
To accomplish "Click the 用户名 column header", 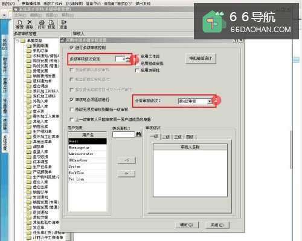I will pyautogui.click(x=88, y=135).
